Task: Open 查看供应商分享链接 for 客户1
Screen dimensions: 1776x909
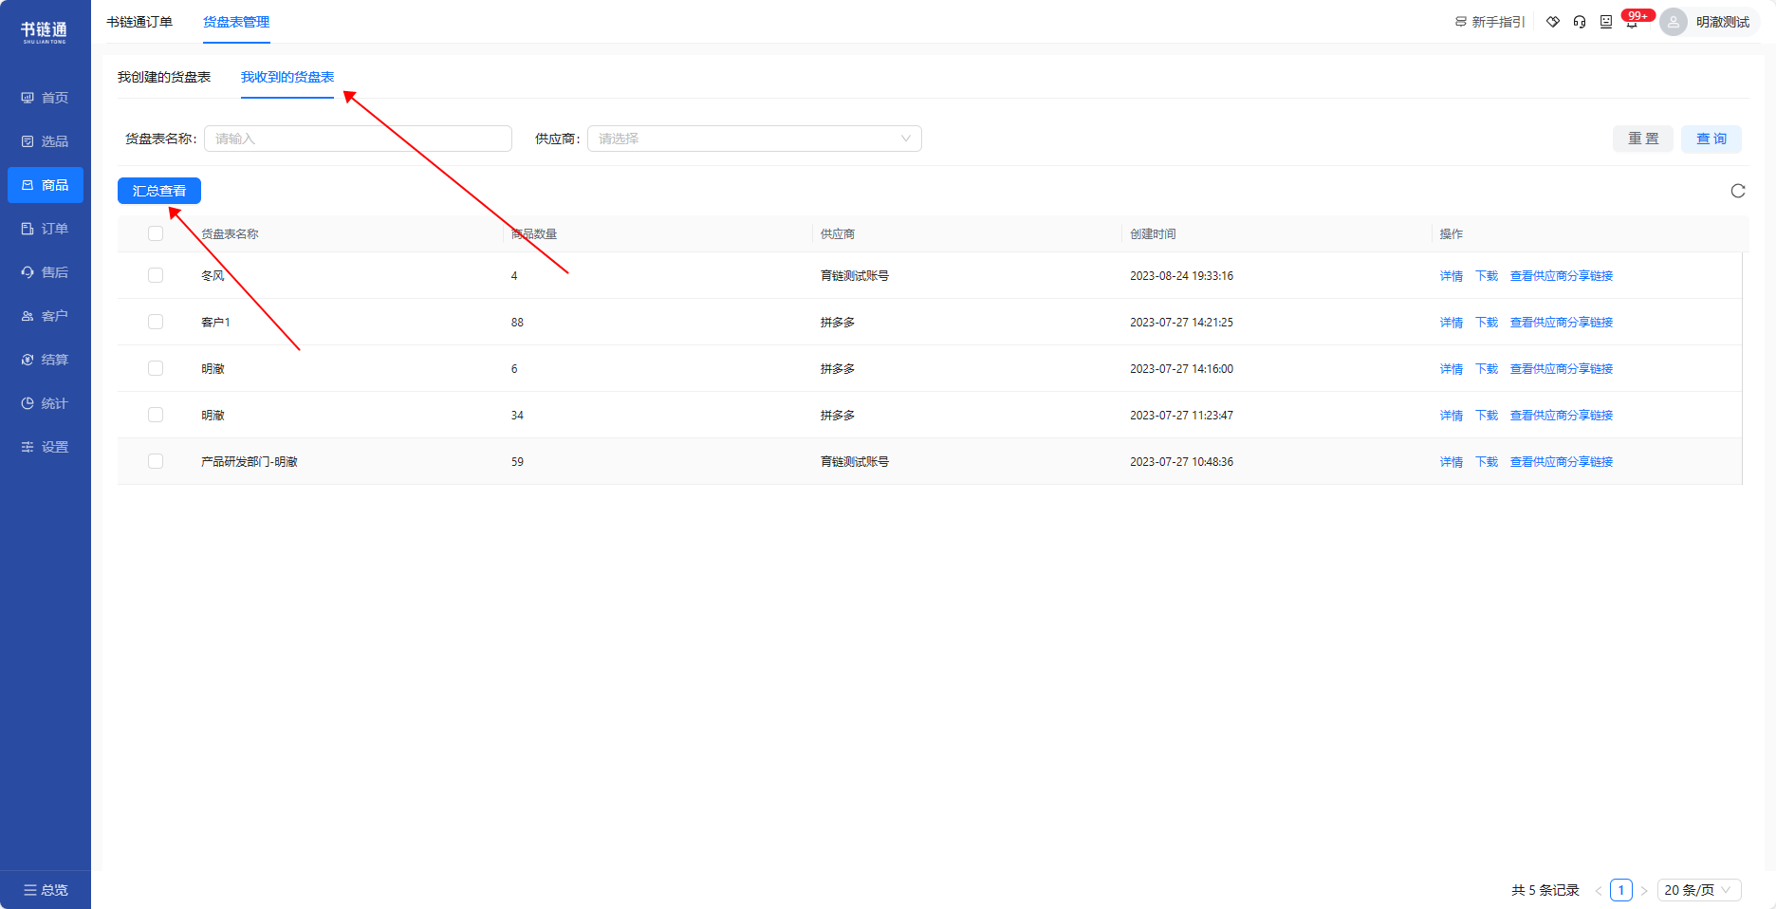Action: point(1562,322)
